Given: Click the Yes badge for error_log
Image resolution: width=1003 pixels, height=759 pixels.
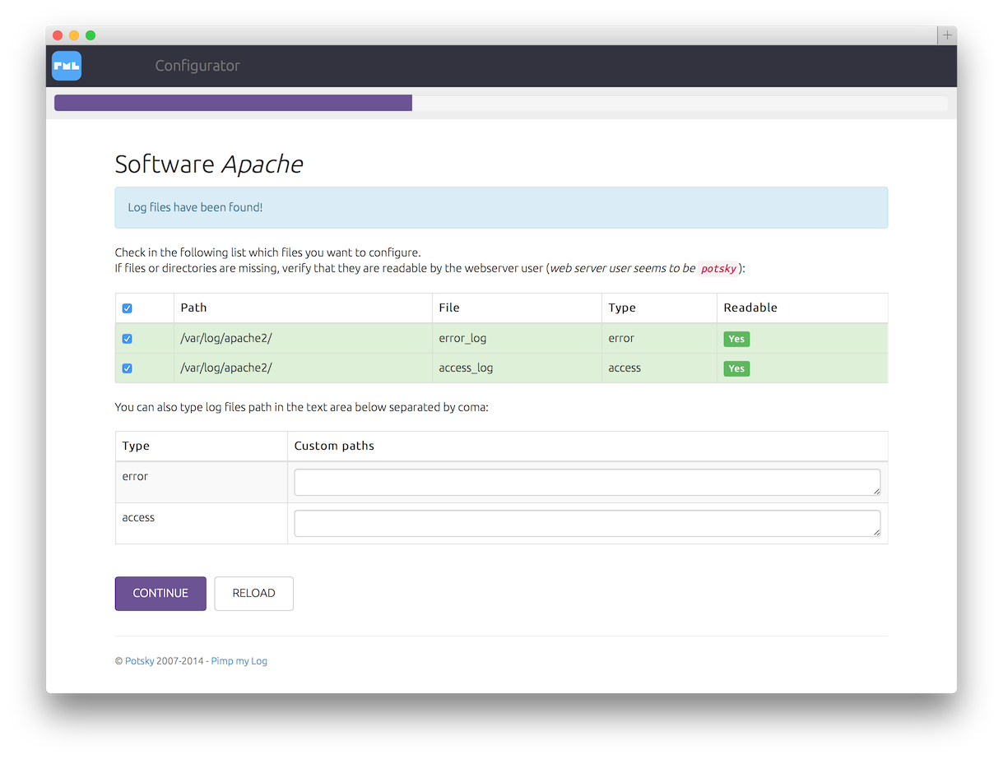Looking at the screenshot, I should [x=736, y=339].
